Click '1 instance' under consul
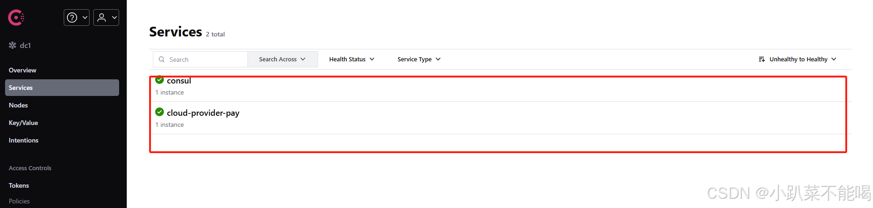Viewport: 873px width, 208px height. click(x=170, y=93)
